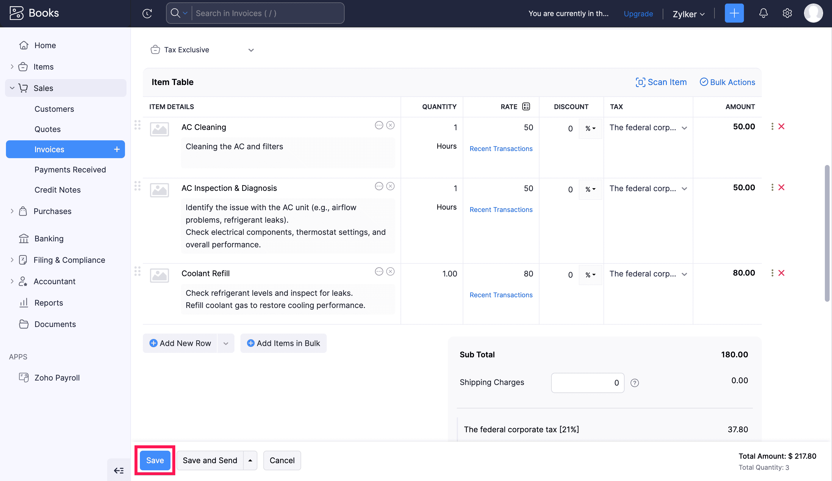
Task: Open the notifications bell
Action: (763, 13)
